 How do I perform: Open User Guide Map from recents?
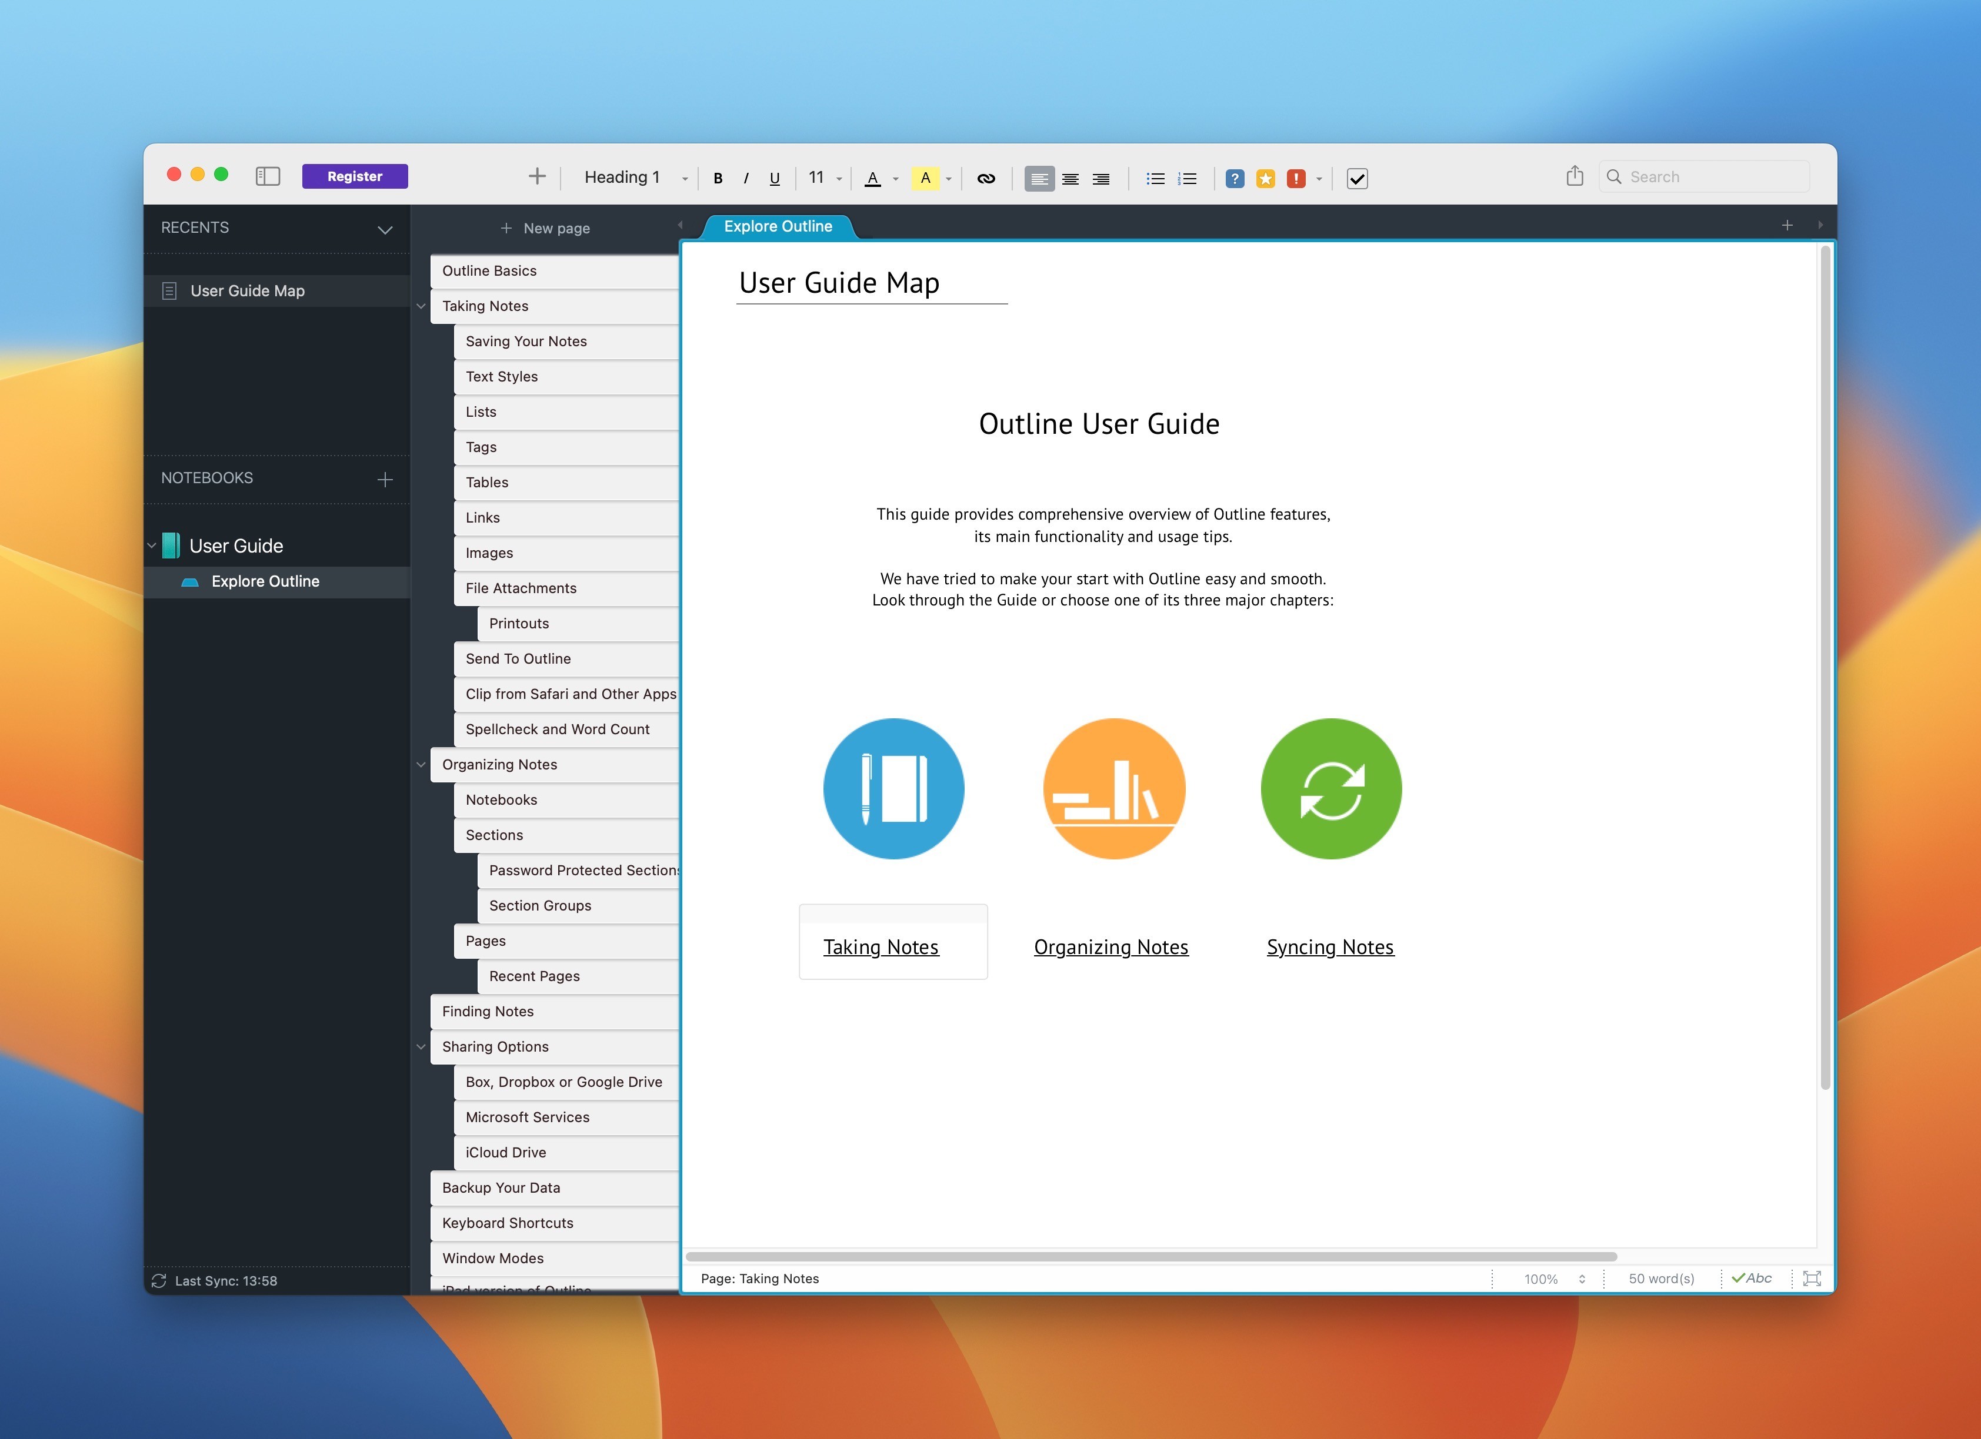point(277,291)
